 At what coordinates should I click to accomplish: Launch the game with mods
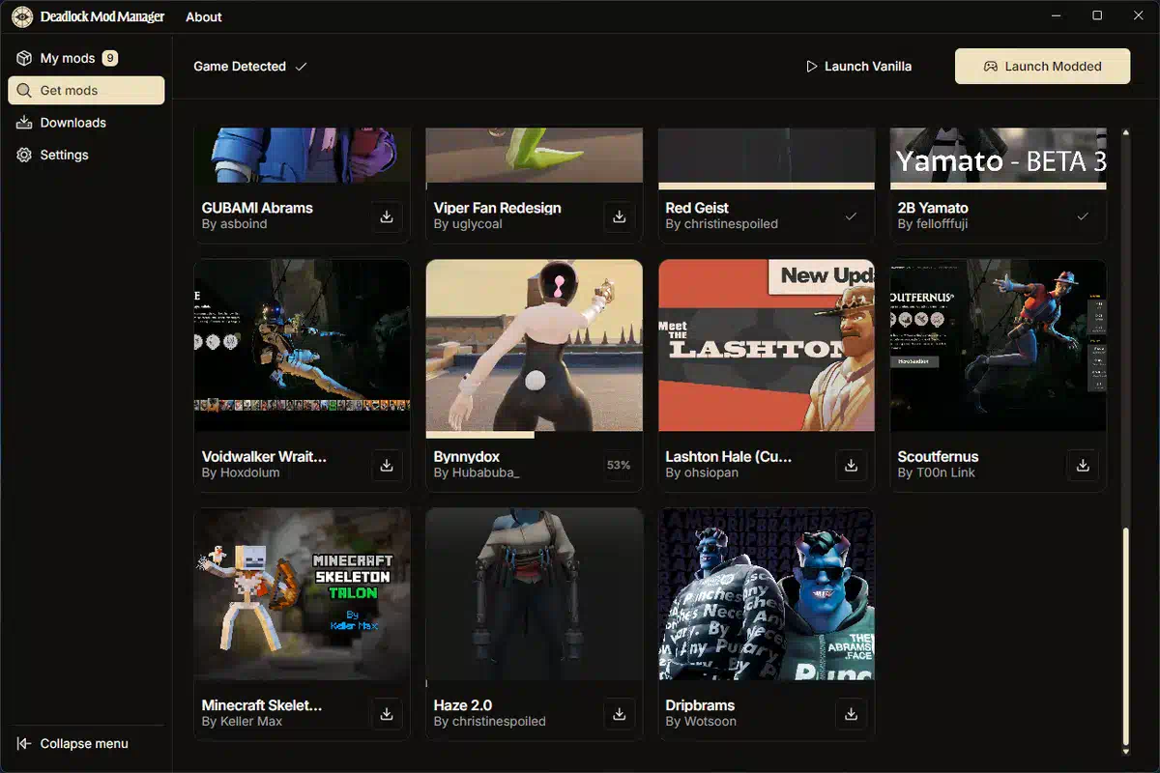pyautogui.click(x=1042, y=67)
